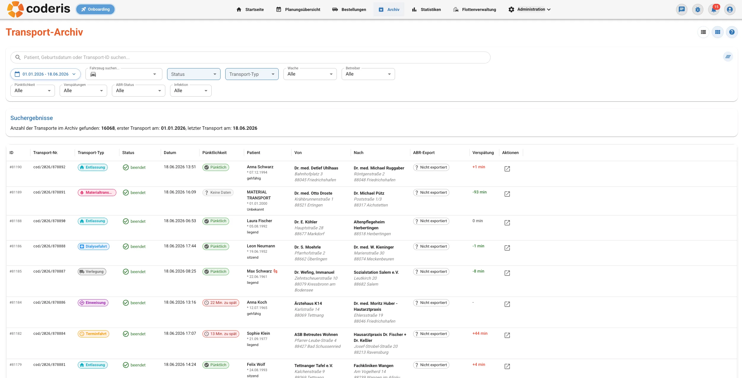Click the Dialysefahrt type chip

click(93, 246)
